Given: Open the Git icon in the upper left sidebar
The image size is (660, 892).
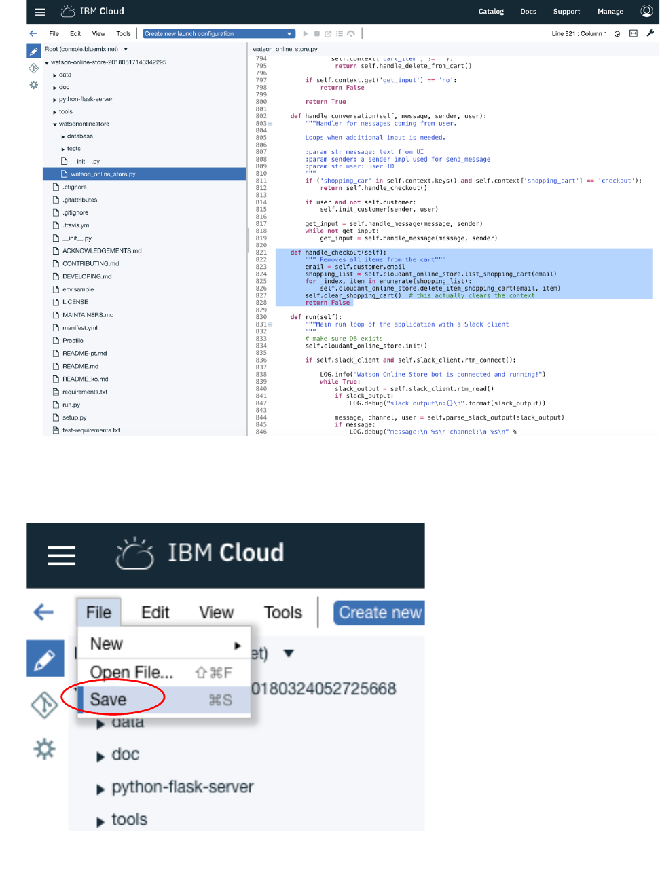Looking at the screenshot, I should coord(33,69).
